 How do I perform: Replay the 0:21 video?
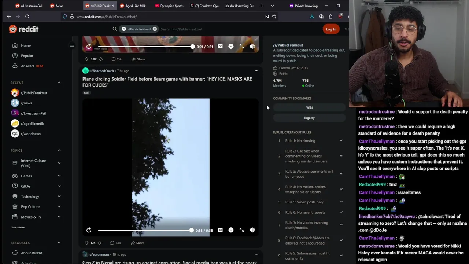click(89, 47)
